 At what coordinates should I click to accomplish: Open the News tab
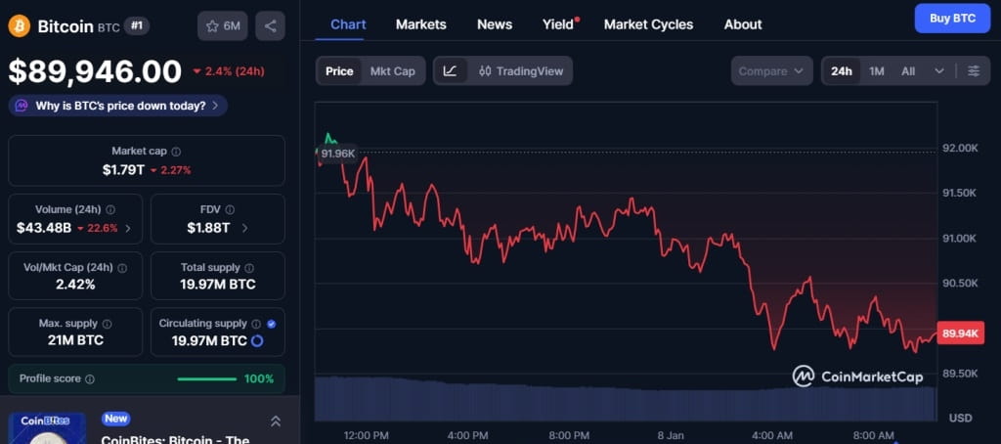click(x=495, y=24)
